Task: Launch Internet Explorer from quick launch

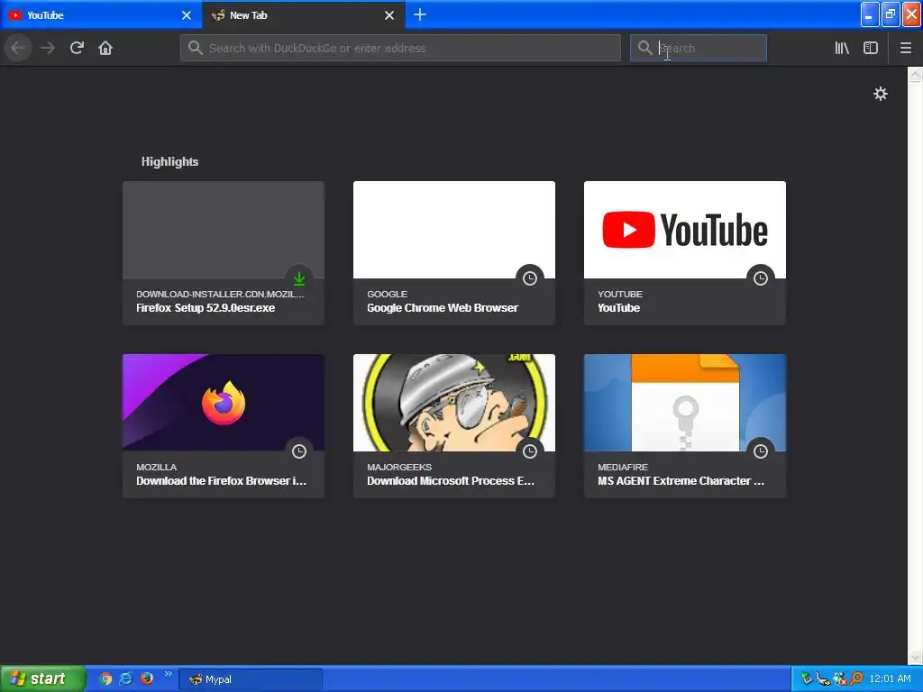Action: pos(126,678)
